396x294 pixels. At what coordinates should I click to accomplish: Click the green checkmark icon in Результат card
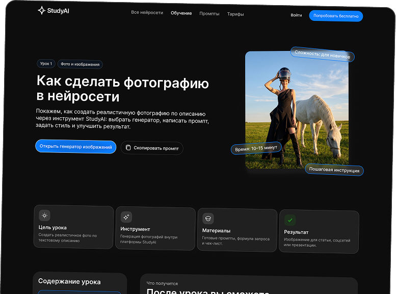click(x=290, y=220)
